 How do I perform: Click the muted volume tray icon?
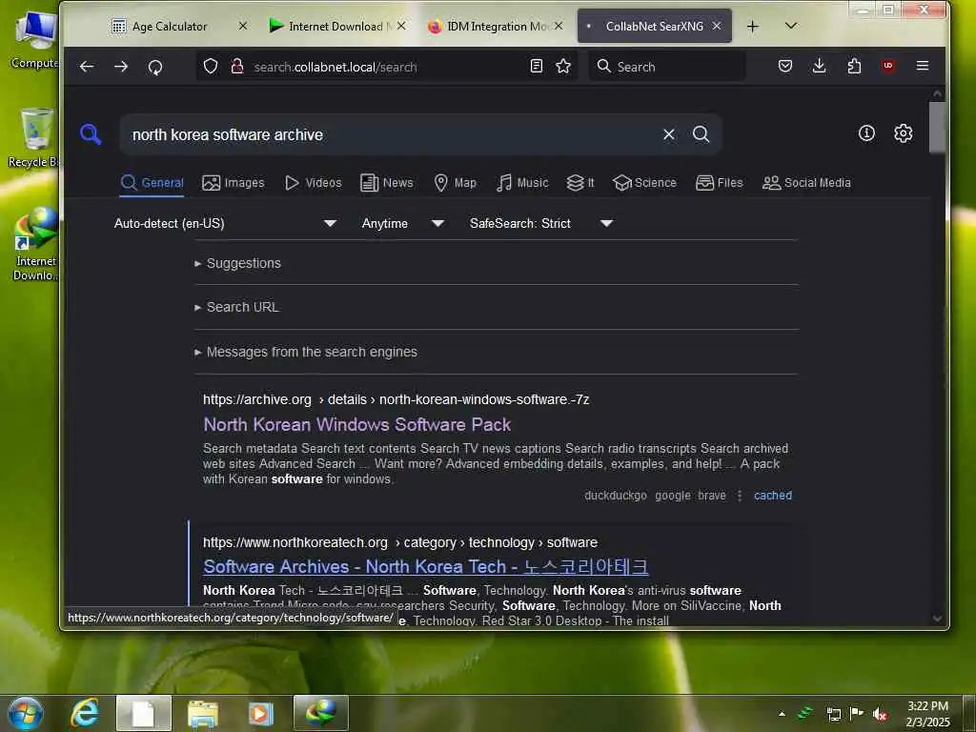point(880,714)
